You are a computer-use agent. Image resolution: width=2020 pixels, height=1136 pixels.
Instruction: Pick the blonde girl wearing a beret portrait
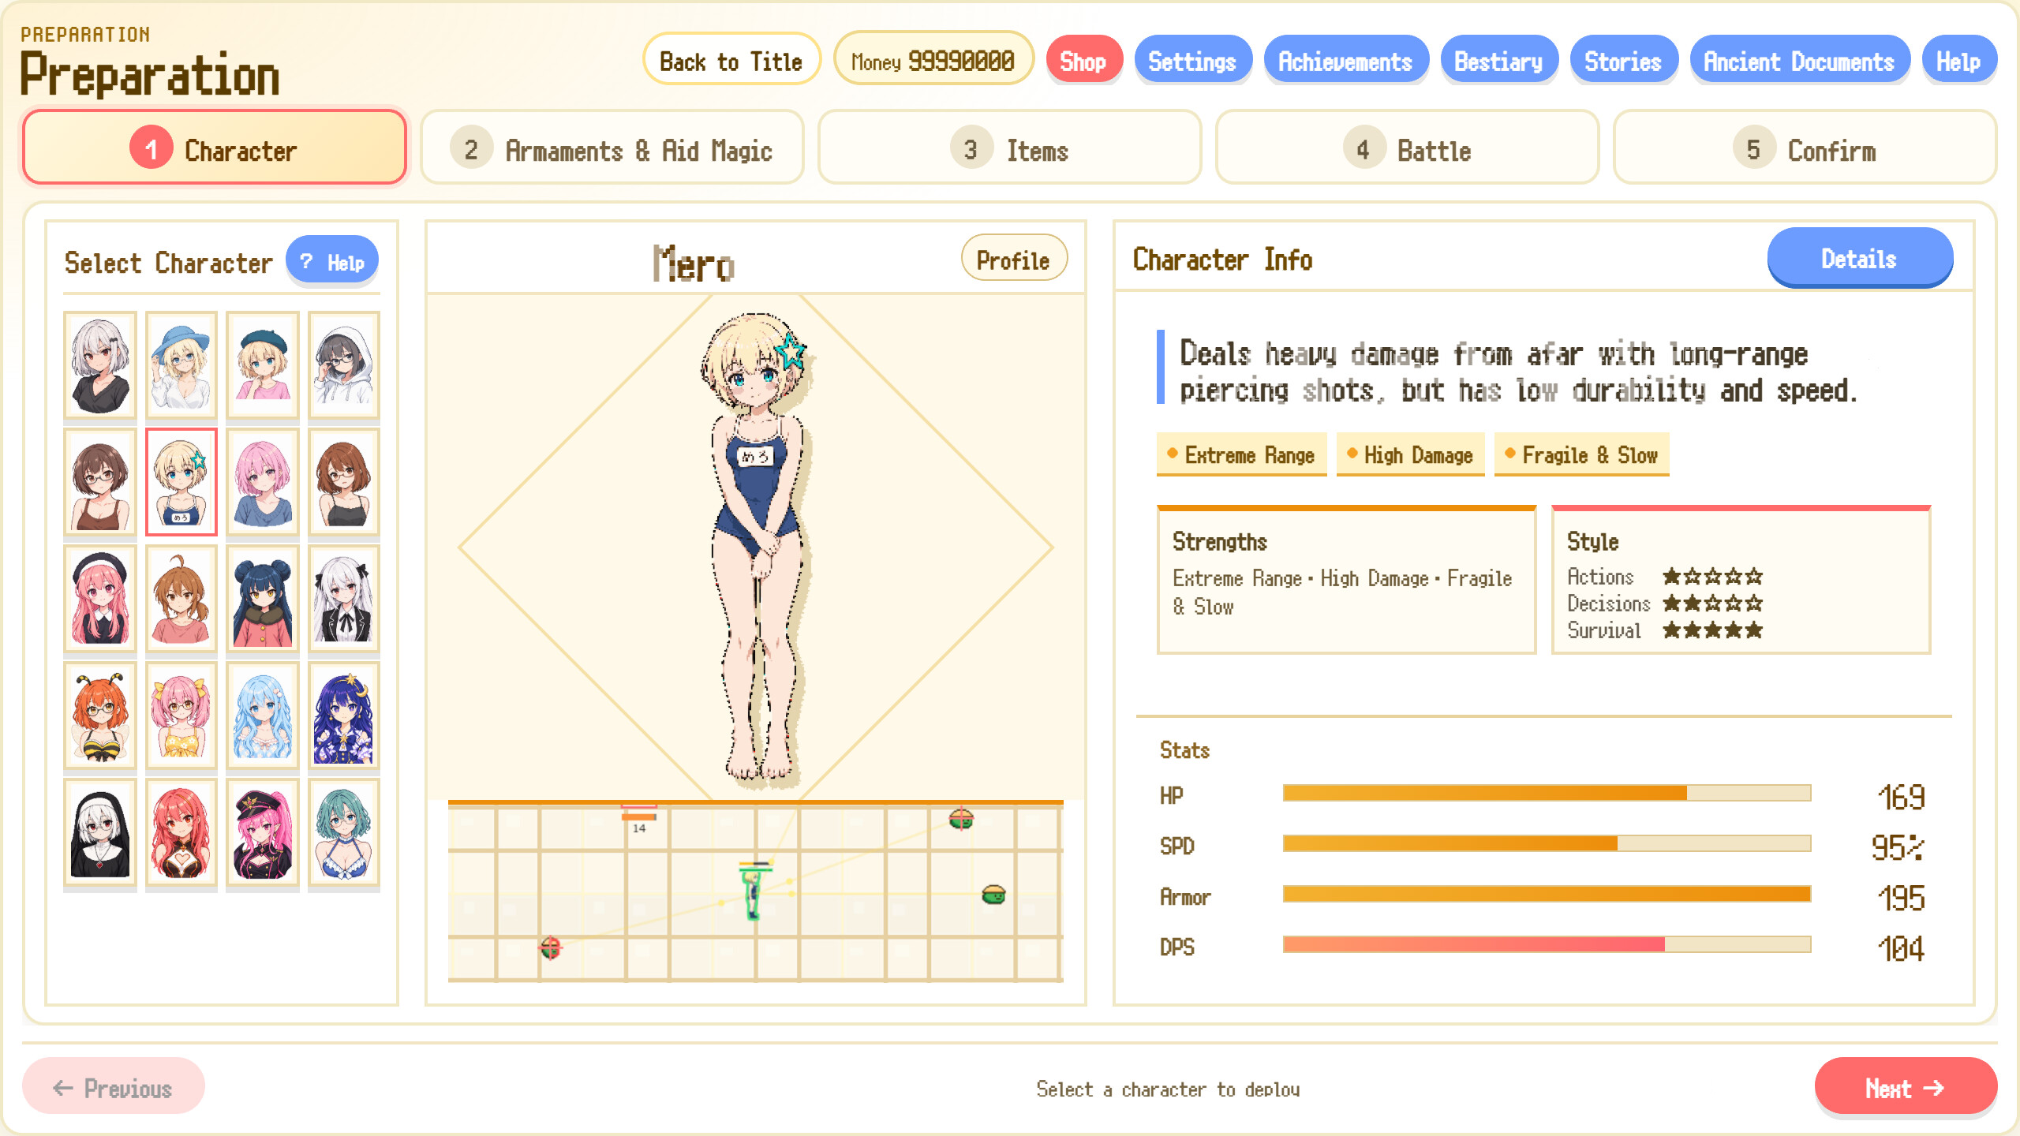coord(263,365)
